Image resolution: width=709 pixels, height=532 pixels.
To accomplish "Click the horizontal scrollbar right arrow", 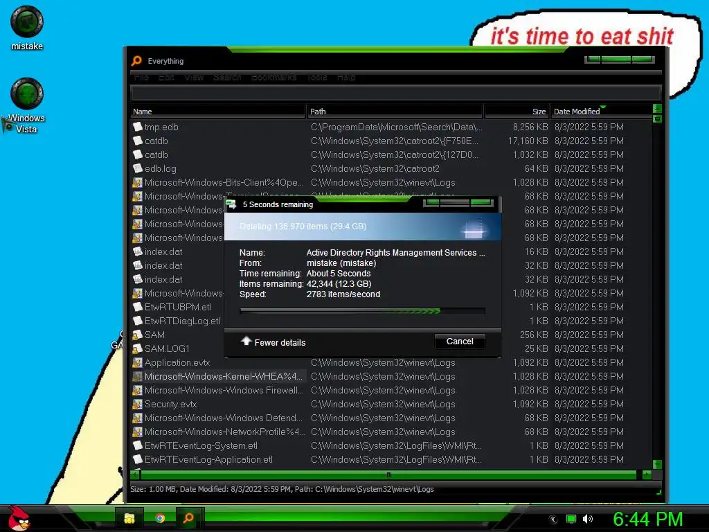I will 647,475.
